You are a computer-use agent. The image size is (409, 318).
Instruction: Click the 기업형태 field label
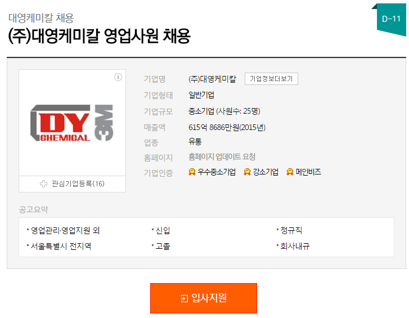pos(158,95)
